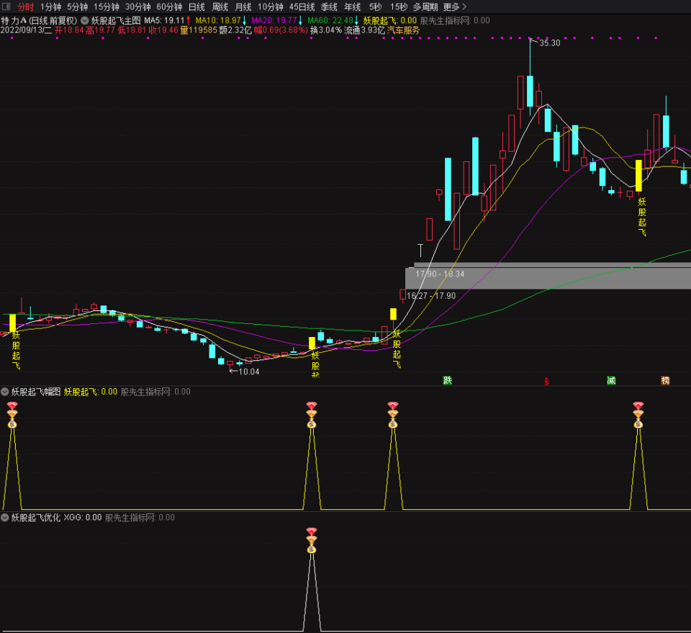The image size is (691, 633).
Task: Switch to 年线 yearly chart
Action: pos(353,7)
